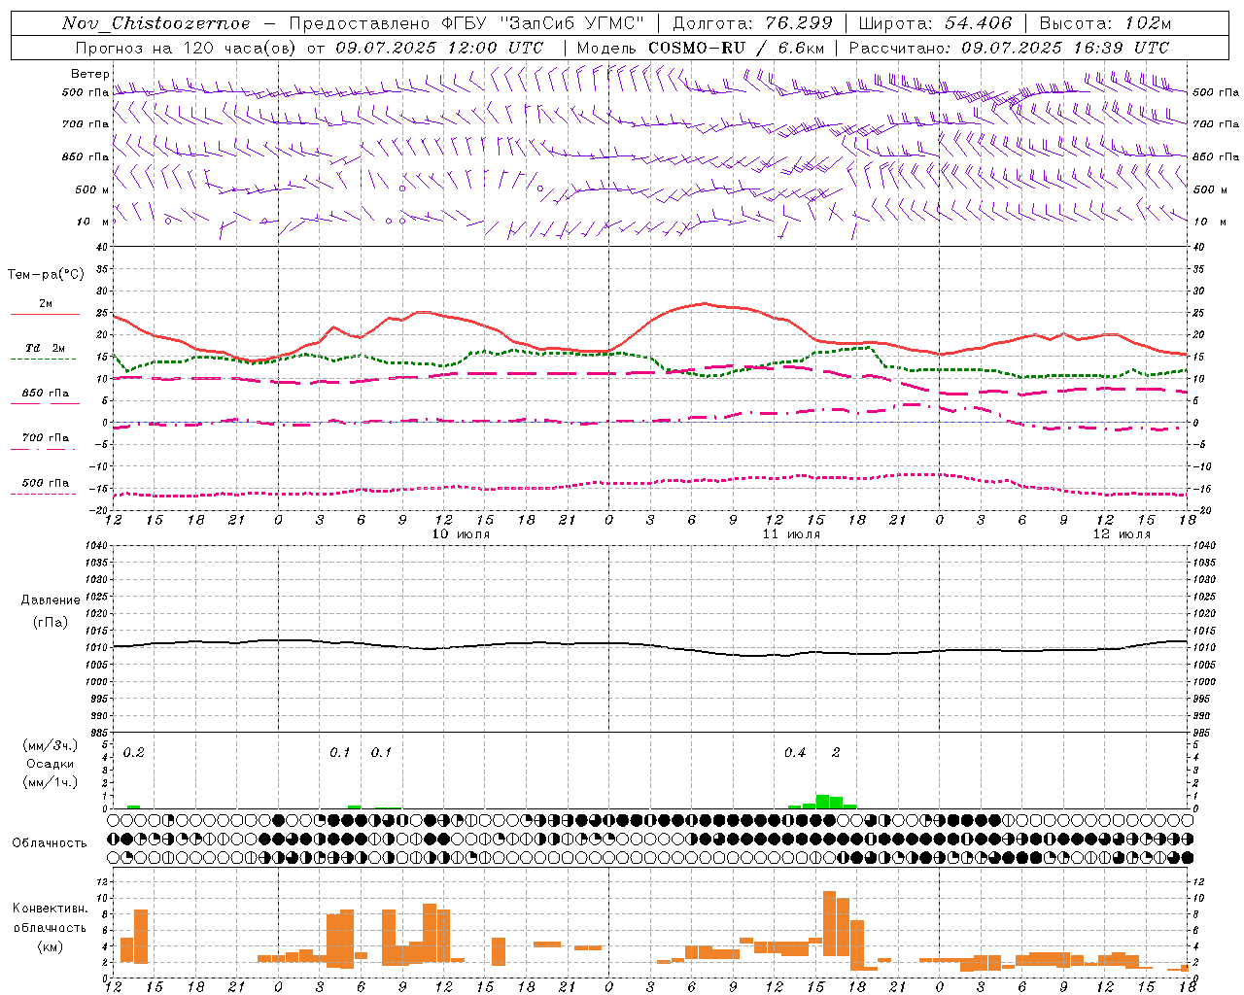Click the '0.4' three-hour precipitation value
The image size is (1244, 995).
coord(795,753)
